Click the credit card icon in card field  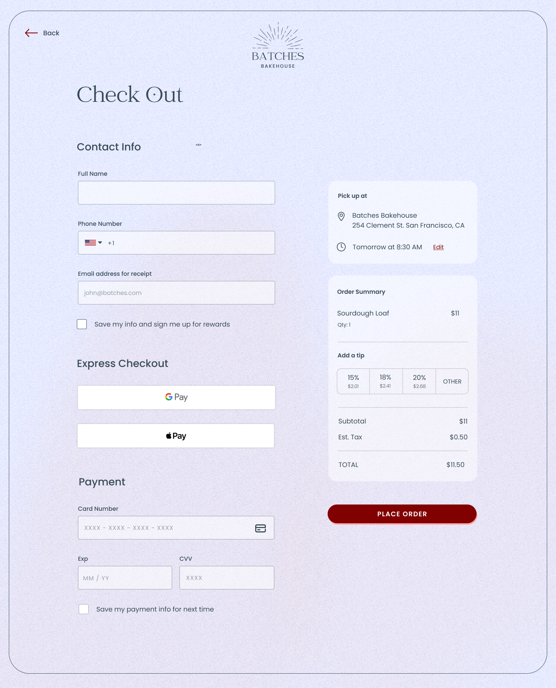coord(260,528)
